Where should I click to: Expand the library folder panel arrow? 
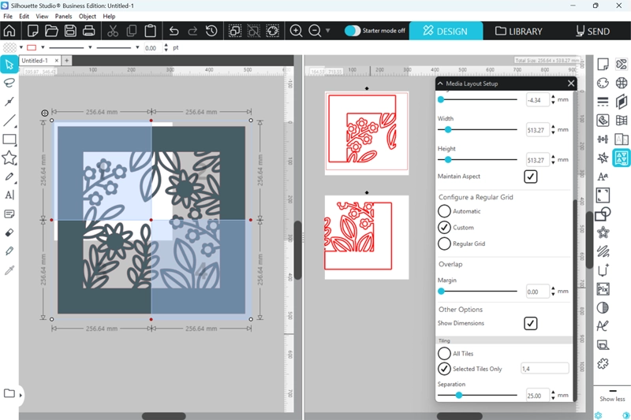21,394
